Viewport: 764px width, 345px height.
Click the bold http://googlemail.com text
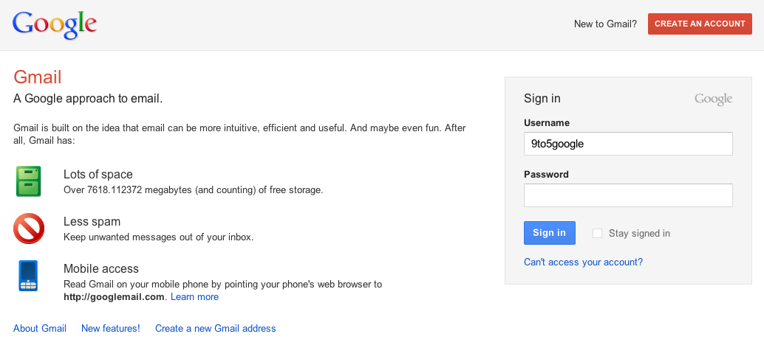tap(114, 297)
